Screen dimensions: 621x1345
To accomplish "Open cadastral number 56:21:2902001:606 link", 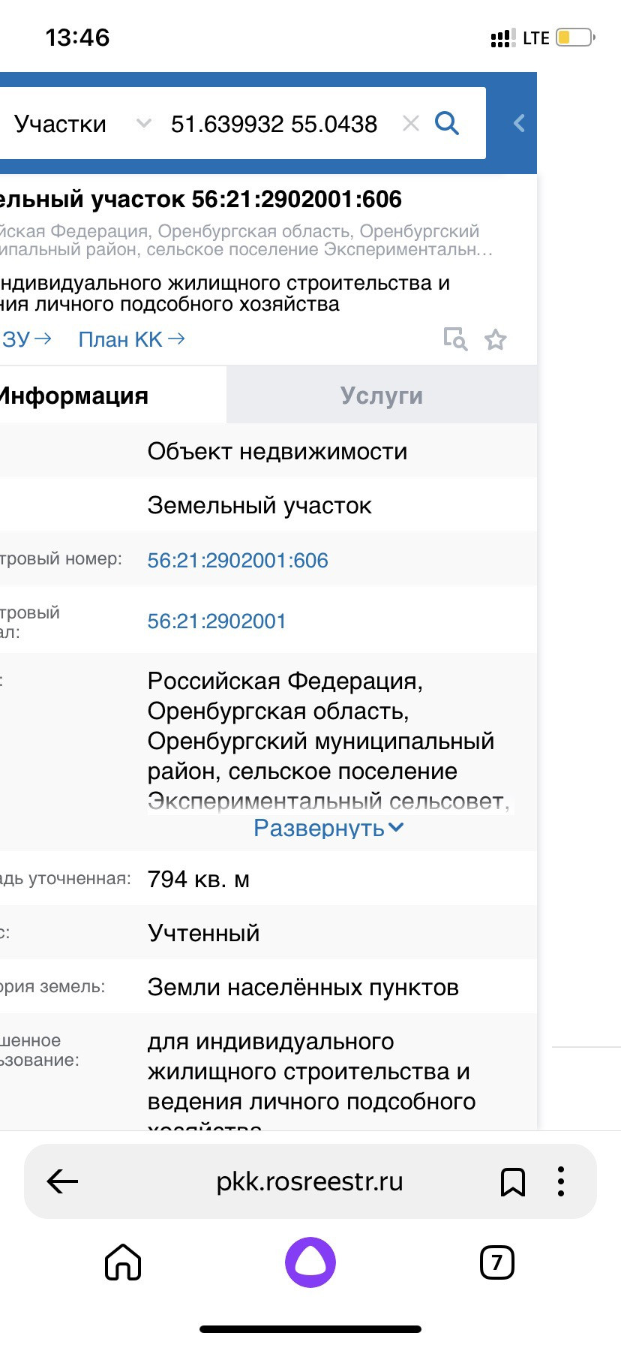I will tap(238, 561).
